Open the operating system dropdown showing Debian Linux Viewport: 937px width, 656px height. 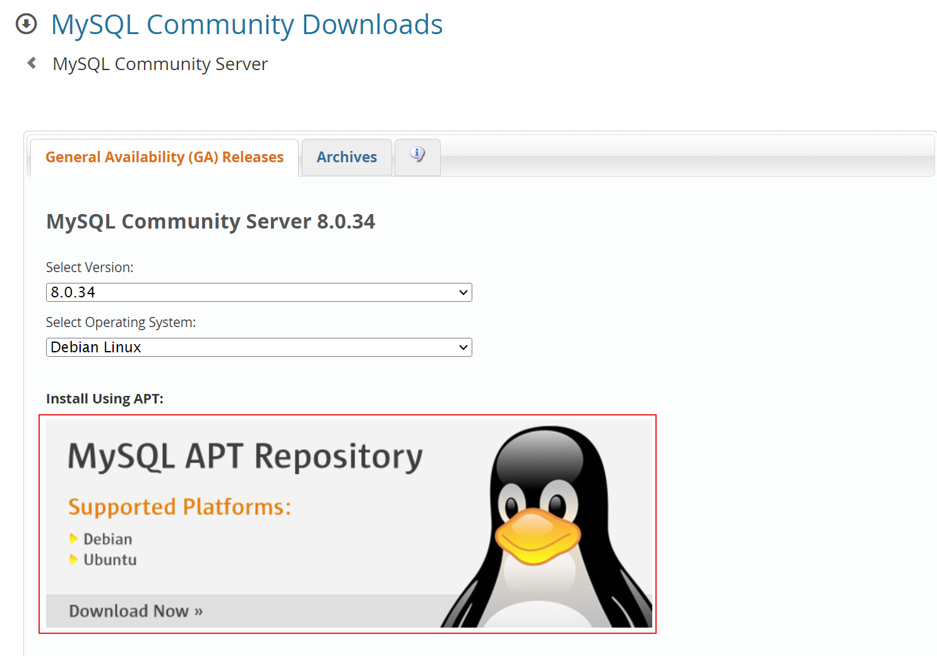(259, 347)
